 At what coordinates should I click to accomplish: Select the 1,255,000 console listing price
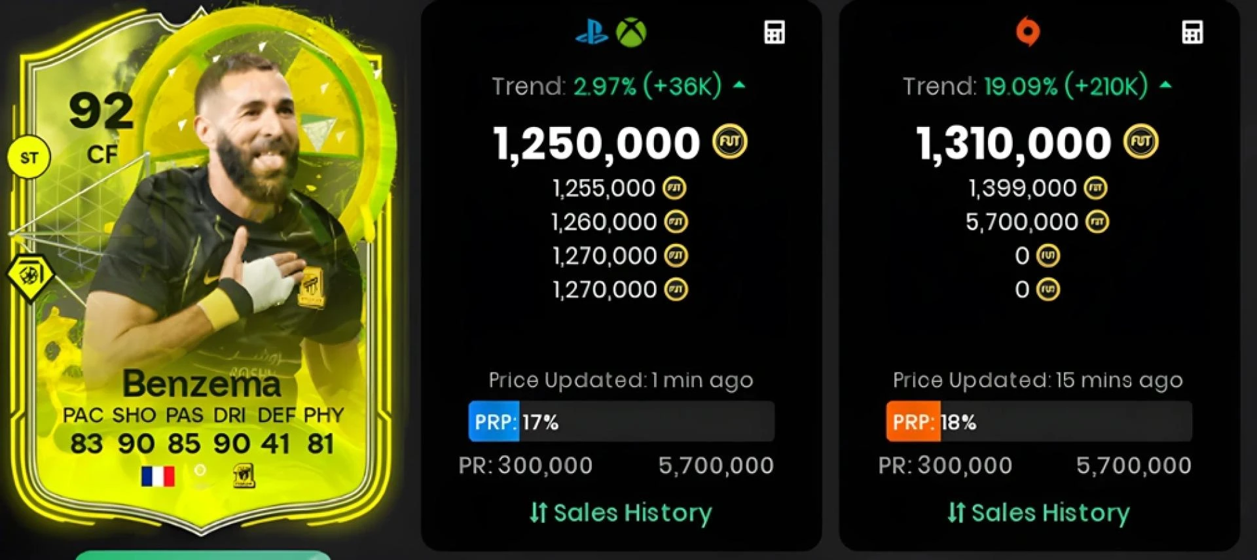point(604,188)
